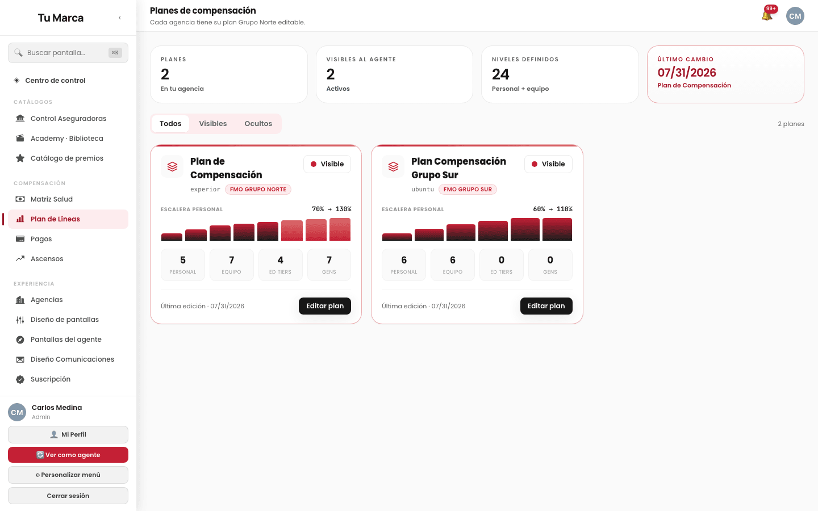Click the Catálogo de premios star icon
The image size is (818, 511).
[20, 158]
